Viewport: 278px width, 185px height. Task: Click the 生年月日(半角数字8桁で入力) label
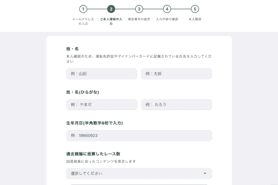tap(95, 123)
